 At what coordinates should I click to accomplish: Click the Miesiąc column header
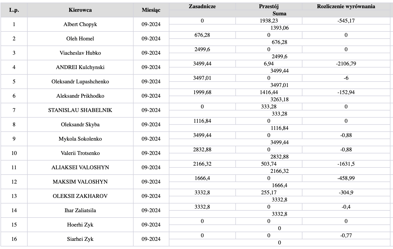coord(151,10)
